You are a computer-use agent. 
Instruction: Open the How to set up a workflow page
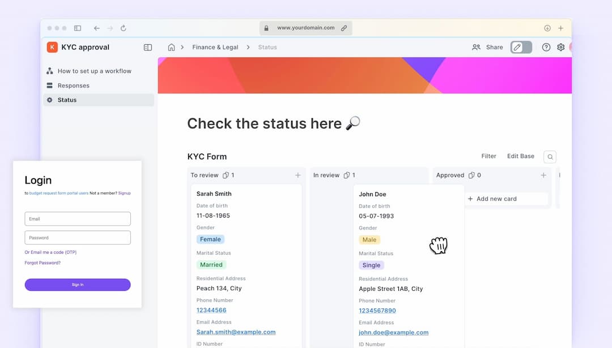tap(94, 70)
